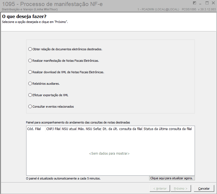Viewport: 217px width, 194px height.
Task: Click the '1 - PCADMIN (LOCAL@LOCAL)' user text
Action: tap(158, 9)
